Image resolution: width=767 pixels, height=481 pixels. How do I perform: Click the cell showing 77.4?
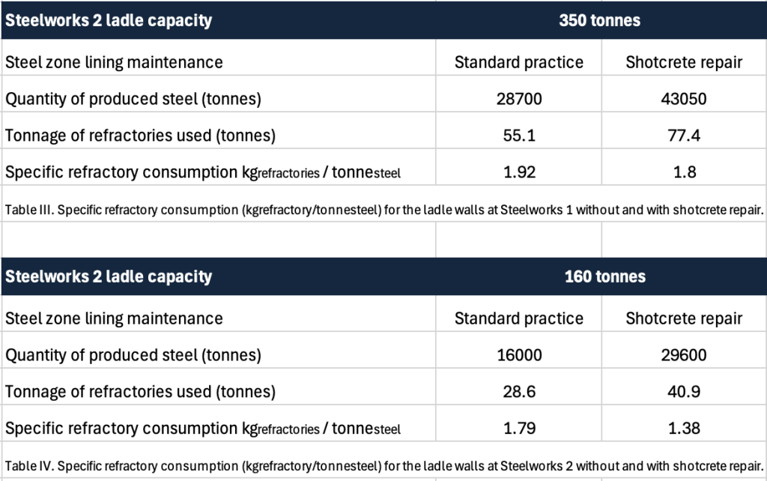click(x=684, y=136)
